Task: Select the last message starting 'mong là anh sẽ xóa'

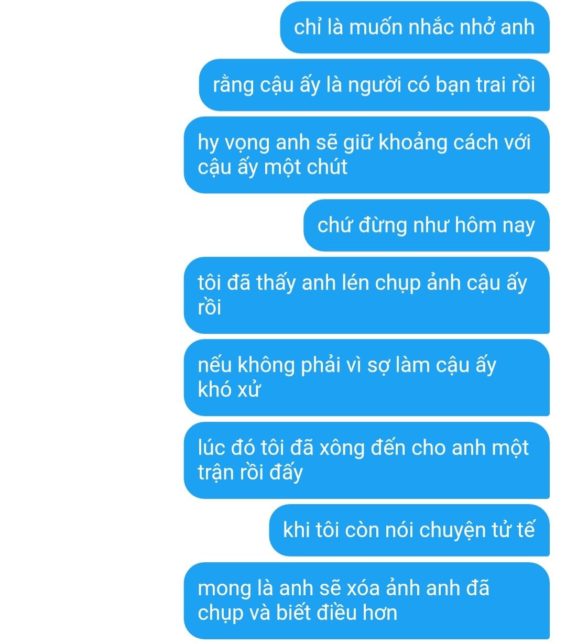Action: (366, 601)
